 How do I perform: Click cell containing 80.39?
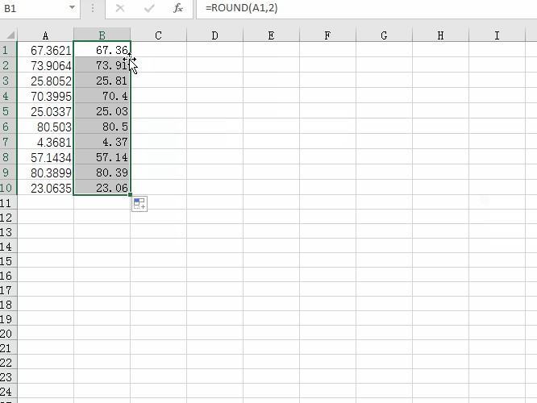click(102, 172)
